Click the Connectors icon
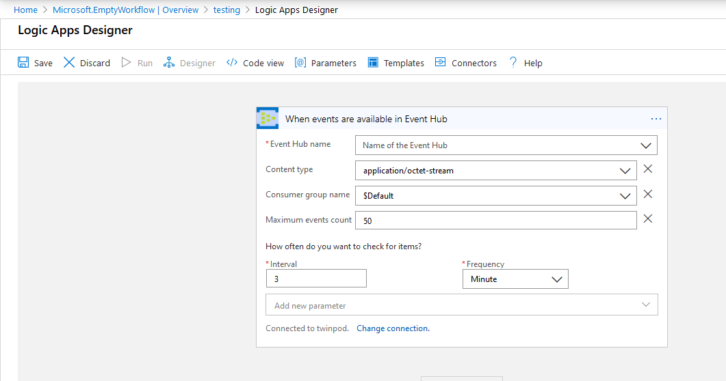Viewport: 726px width, 381px height. click(x=441, y=62)
